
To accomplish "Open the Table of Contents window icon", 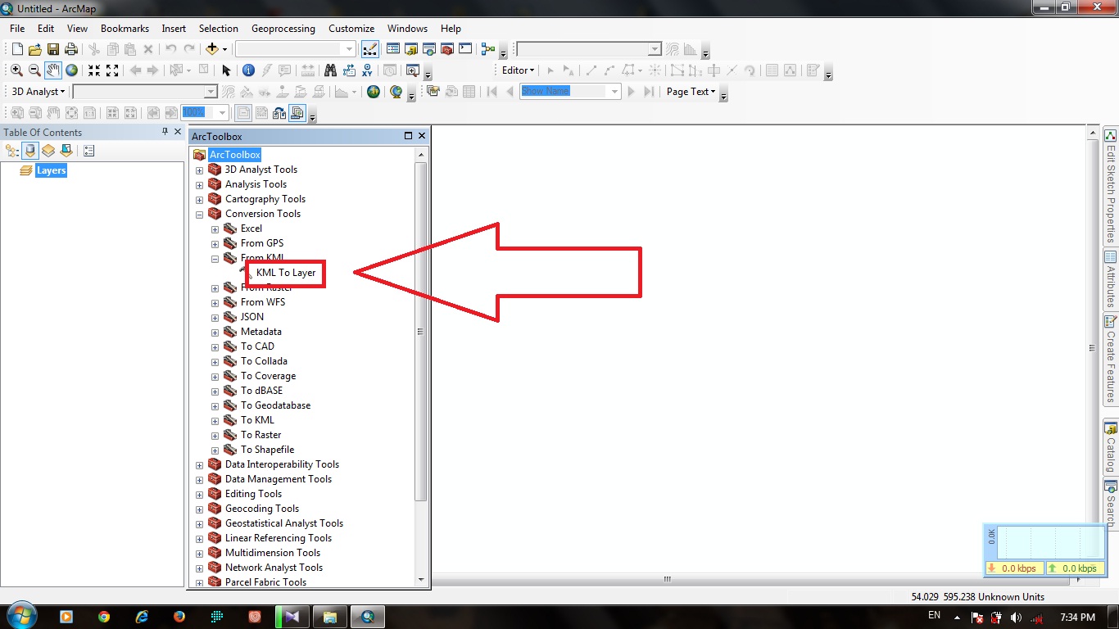I will pyautogui.click(x=392, y=49).
